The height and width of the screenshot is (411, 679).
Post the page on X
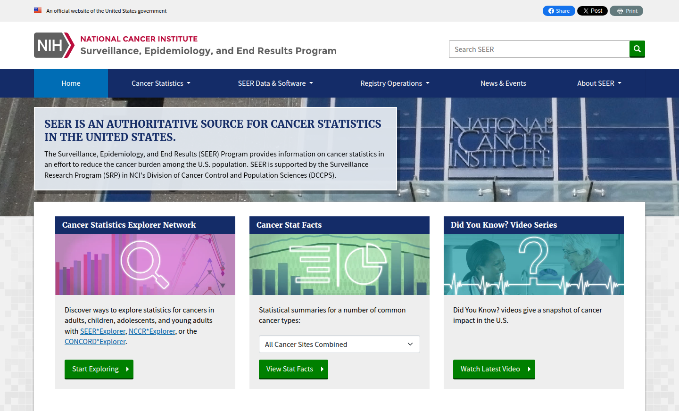coord(592,11)
